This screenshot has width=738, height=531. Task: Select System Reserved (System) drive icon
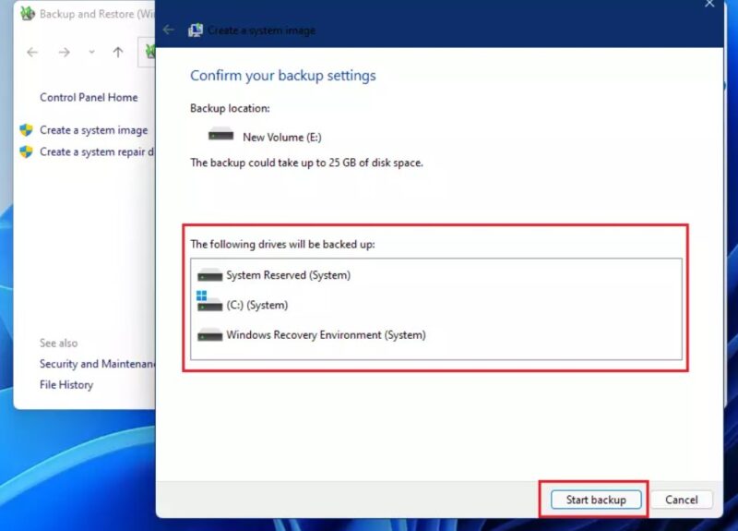coord(210,274)
